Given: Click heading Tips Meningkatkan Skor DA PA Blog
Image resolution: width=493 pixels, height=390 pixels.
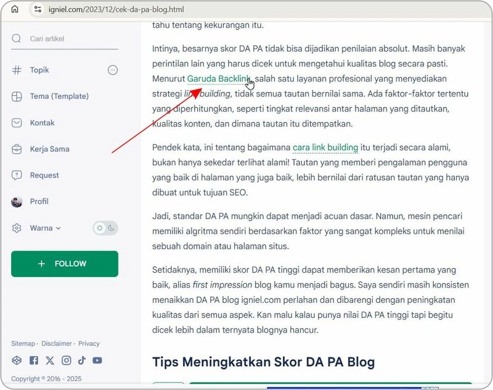Looking at the screenshot, I should (x=264, y=362).
